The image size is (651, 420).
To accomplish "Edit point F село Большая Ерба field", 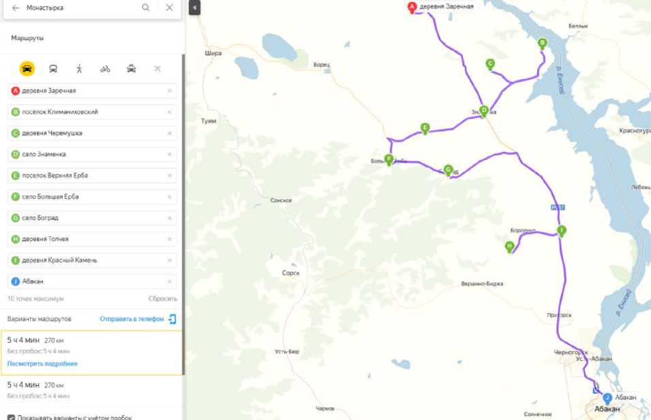I will (92, 197).
